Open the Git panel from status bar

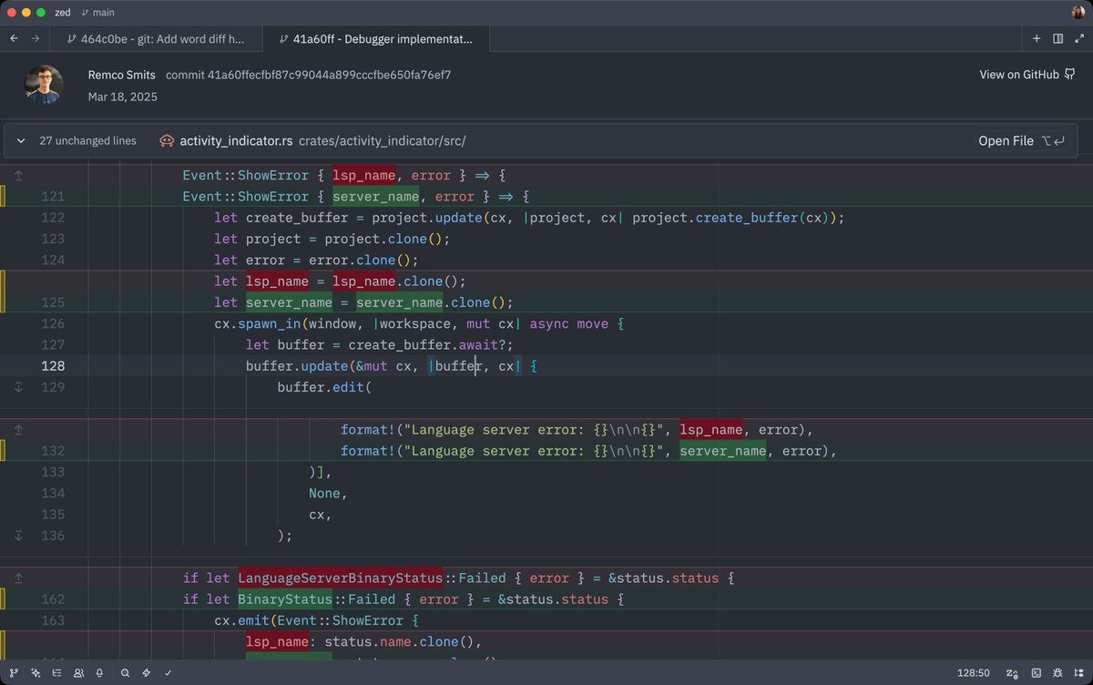[x=14, y=673]
